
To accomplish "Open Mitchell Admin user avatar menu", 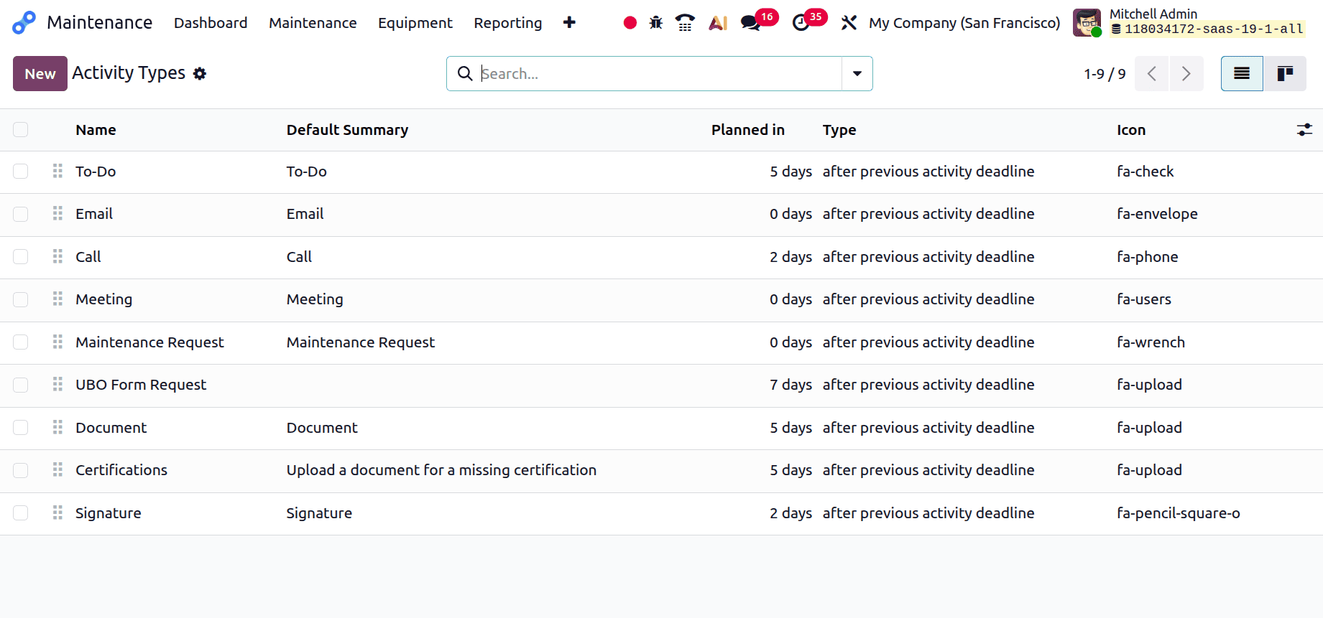I will (1087, 23).
